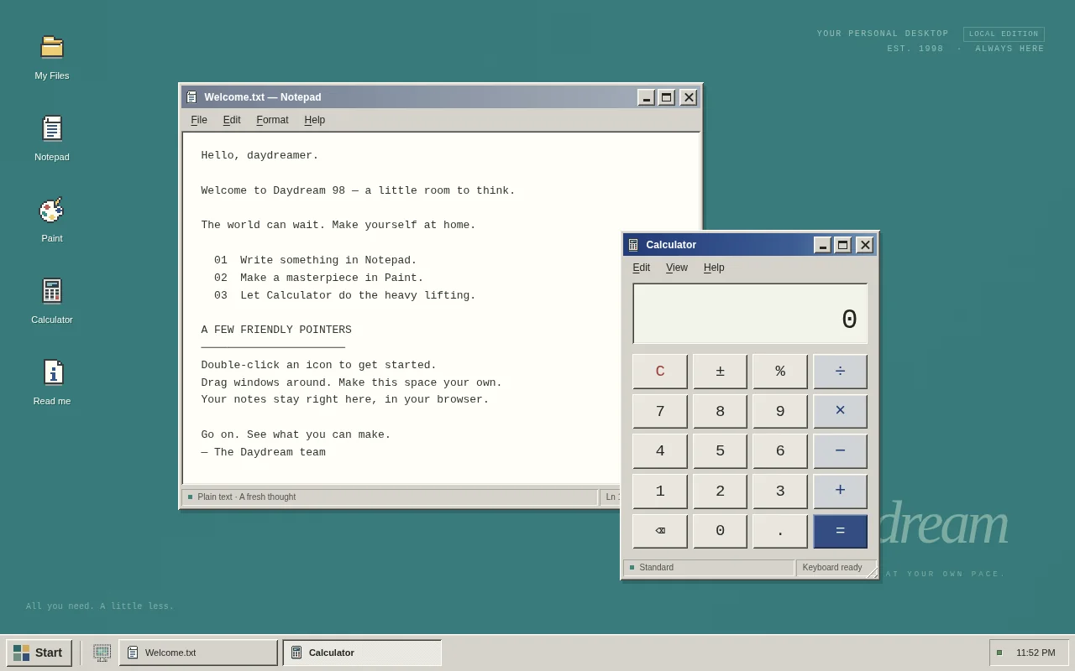Click the Calculator display field

click(x=750, y=314)
